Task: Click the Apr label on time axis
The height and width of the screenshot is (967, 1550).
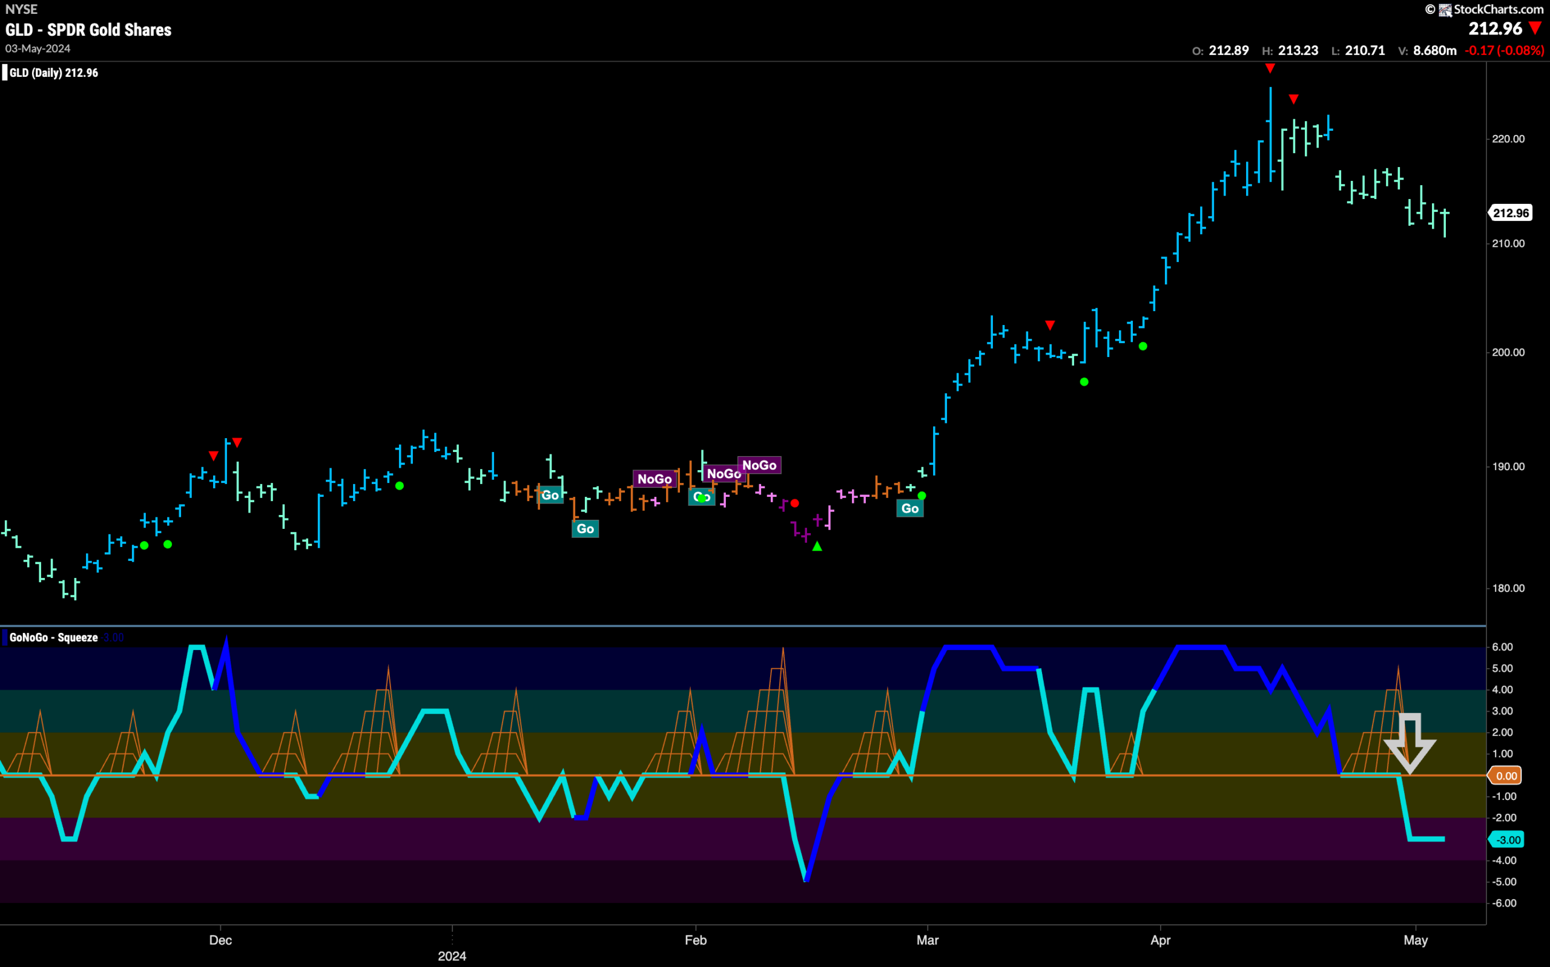Action: (x=1161, y=940)
